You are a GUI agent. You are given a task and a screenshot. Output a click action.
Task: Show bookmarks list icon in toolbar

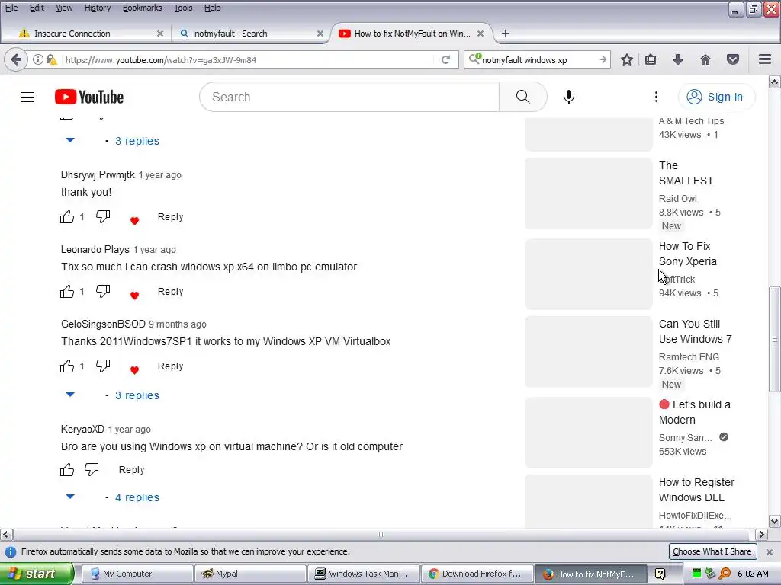point(651,59)
